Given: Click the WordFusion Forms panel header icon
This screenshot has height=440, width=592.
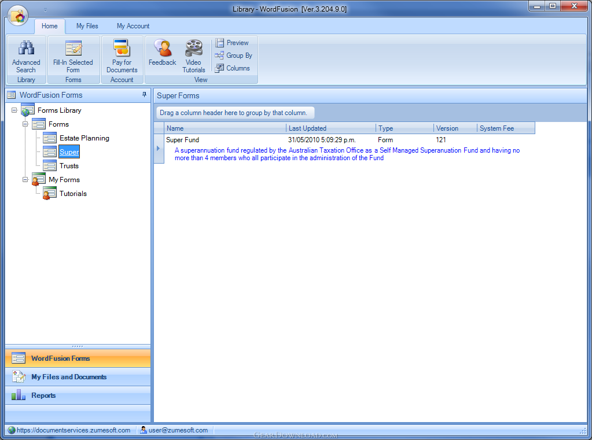Looking at the screenshot, I should [x=12, y=95].
